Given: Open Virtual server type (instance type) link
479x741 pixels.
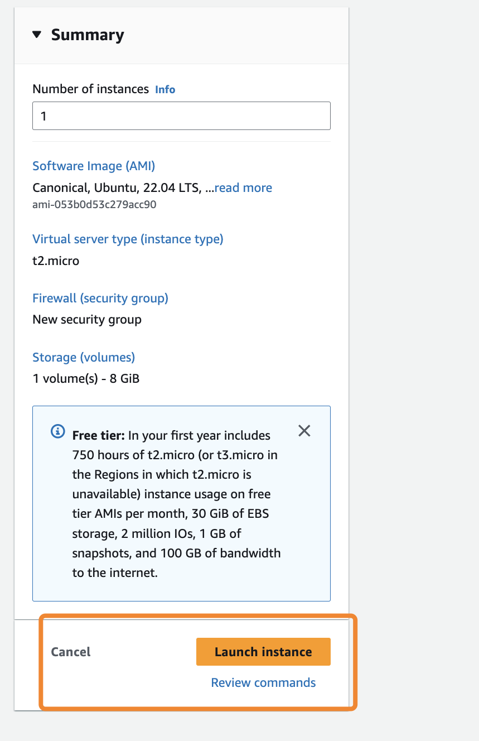Looking at the screenshot, I should tap(128, 239).
